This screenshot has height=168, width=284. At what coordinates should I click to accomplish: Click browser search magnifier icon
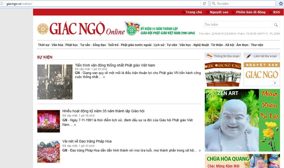[x=214, y=4]
